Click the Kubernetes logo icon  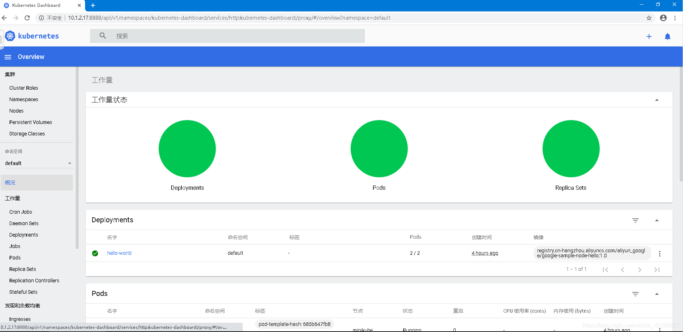[x=10, y=36]
